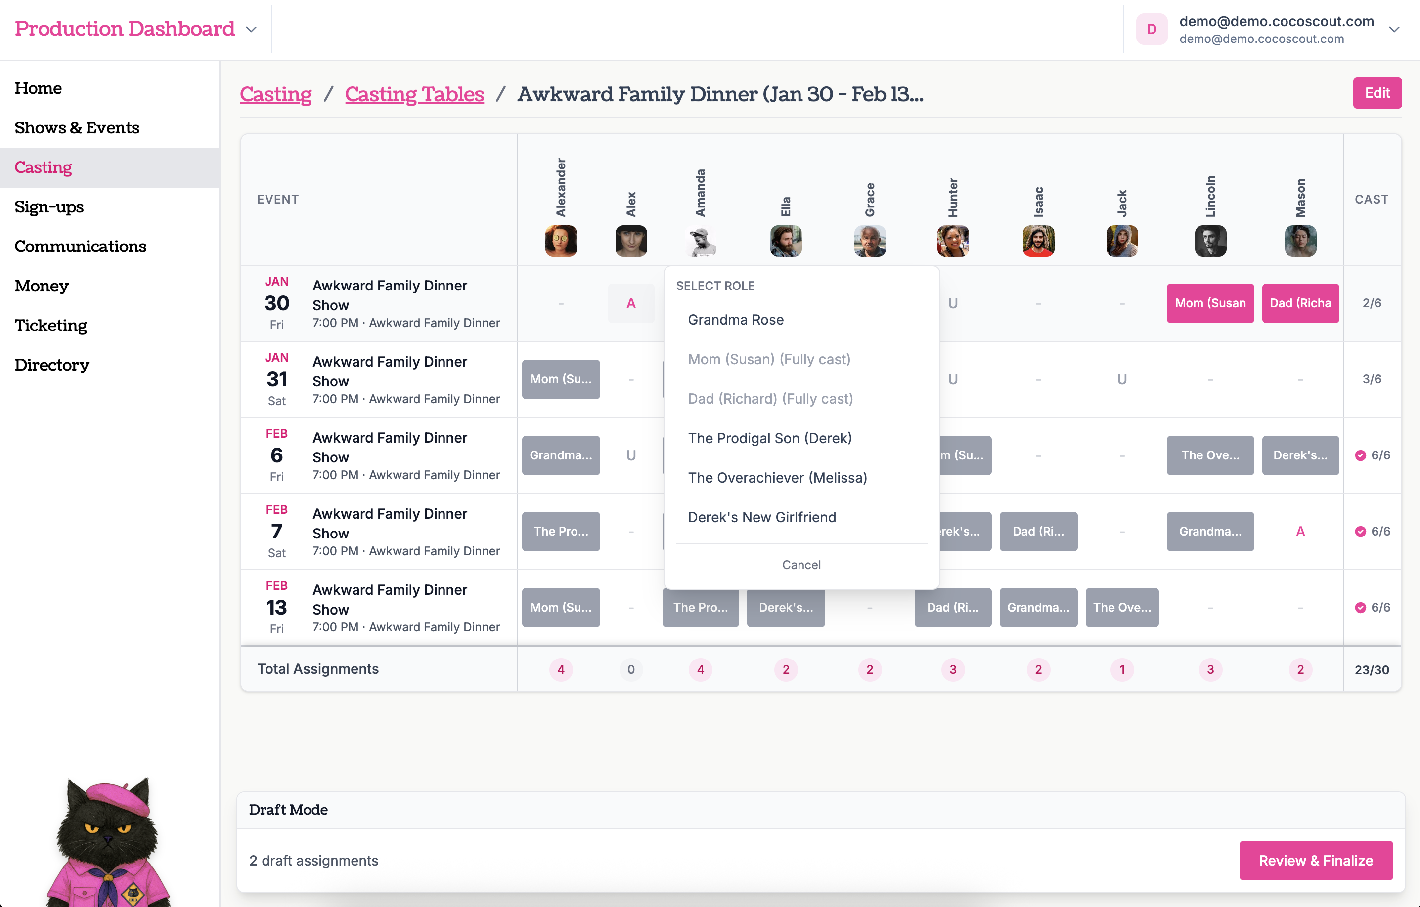Click Hunter's avatar in header row
The image size is (1420, 907).
(952, 241)
